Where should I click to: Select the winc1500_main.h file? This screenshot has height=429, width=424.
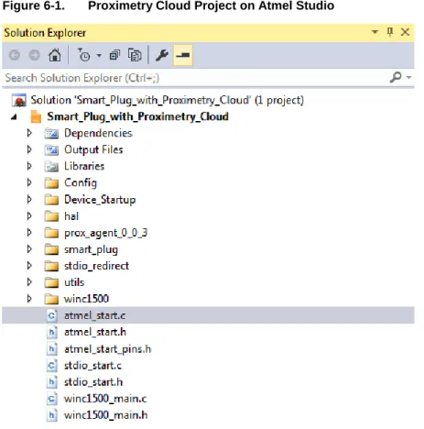point(105,415)
